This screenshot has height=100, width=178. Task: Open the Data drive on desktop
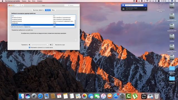coord(172,6)
